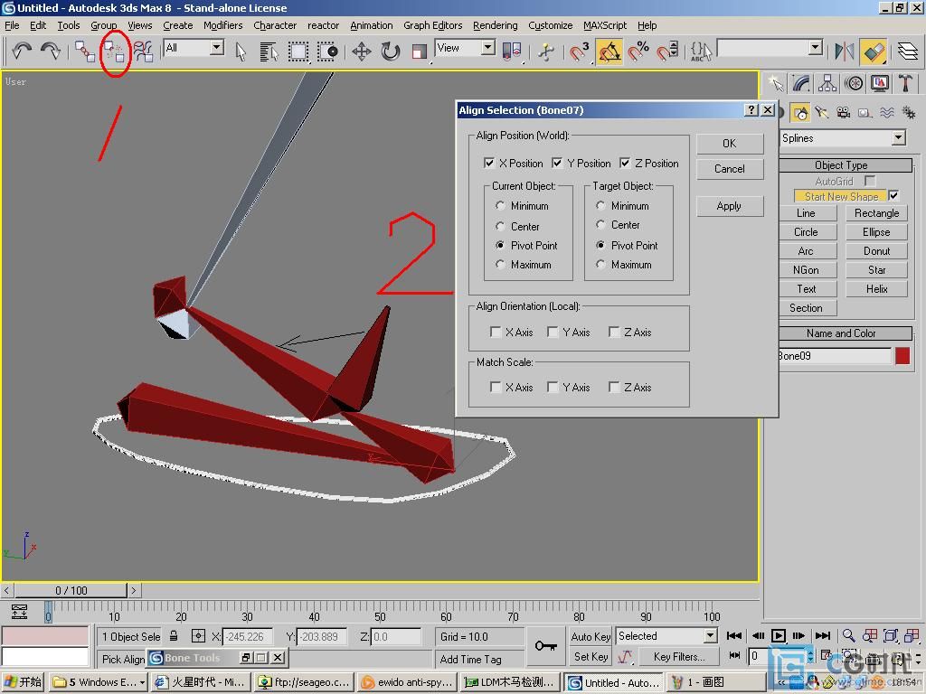This screenshot has height=694, width=926.
Task: Select Current Object Center radio button
Action: pyautogui.click(x=500, y=226)
